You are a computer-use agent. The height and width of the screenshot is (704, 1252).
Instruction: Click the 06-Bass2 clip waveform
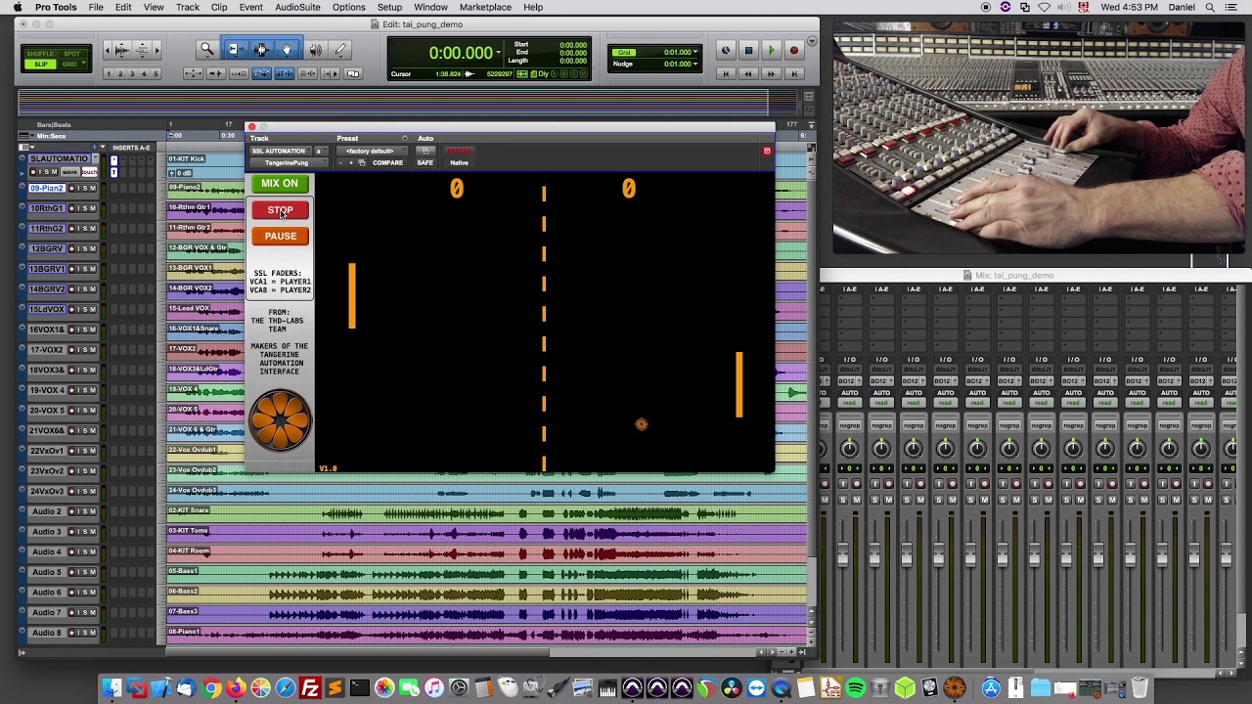pos(486,593)
